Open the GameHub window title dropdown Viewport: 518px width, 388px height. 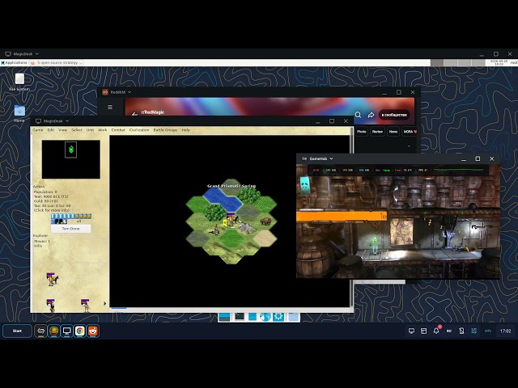click(x=331, y=158)
